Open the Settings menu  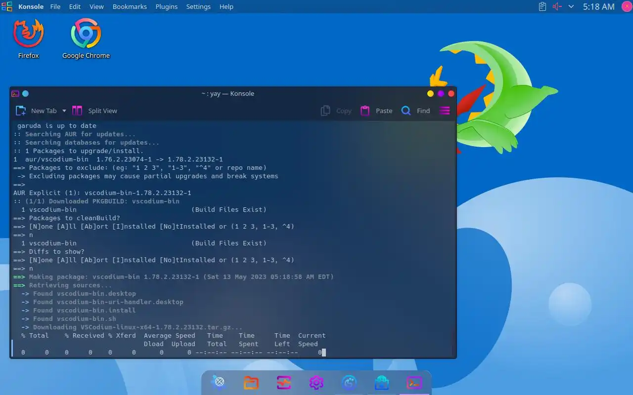click(198, 6)
